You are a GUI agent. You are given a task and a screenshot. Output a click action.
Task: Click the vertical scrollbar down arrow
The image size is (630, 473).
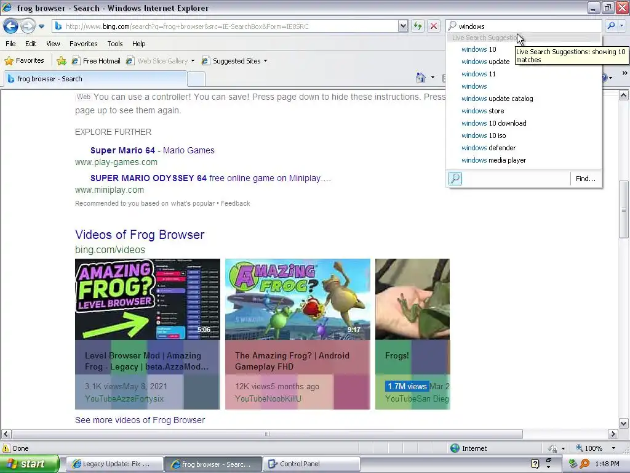(624, 423)
